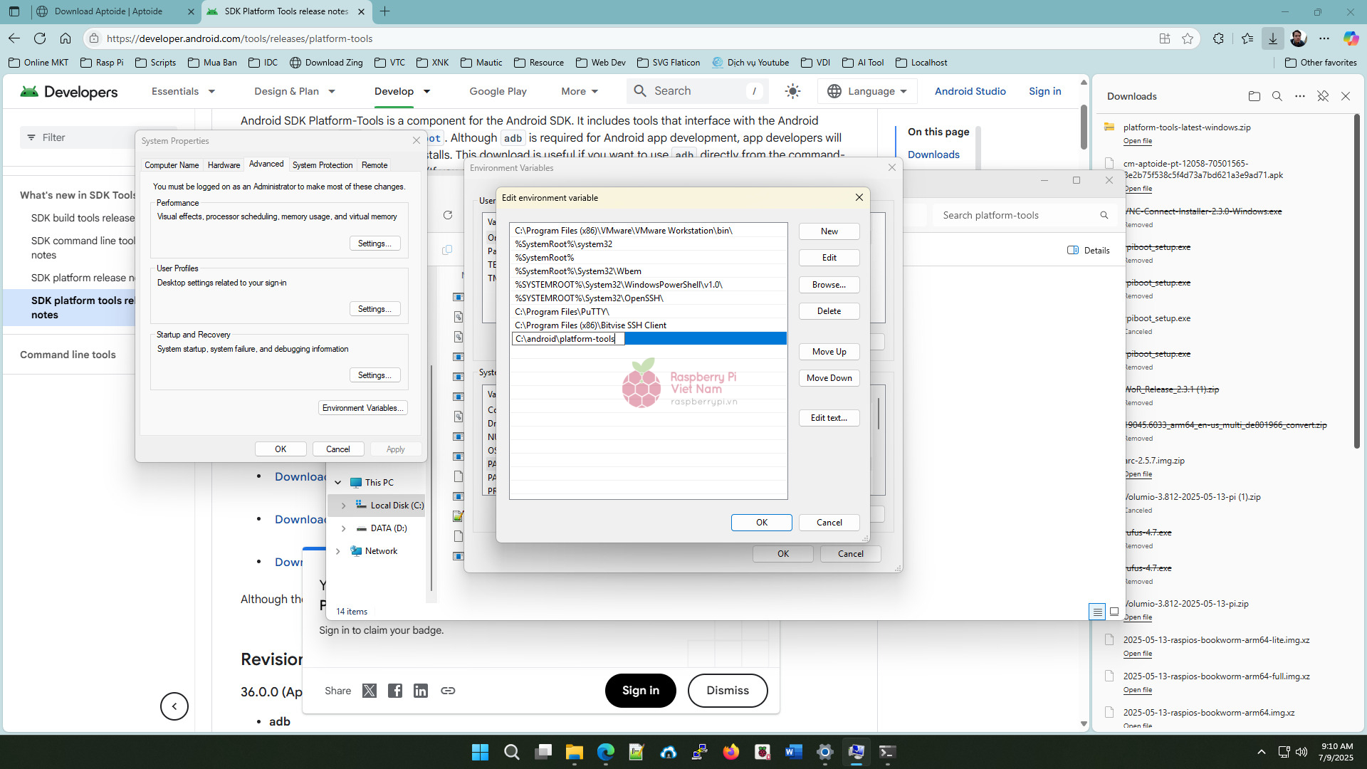Open File Explorer from taskbar

[575, 752]
